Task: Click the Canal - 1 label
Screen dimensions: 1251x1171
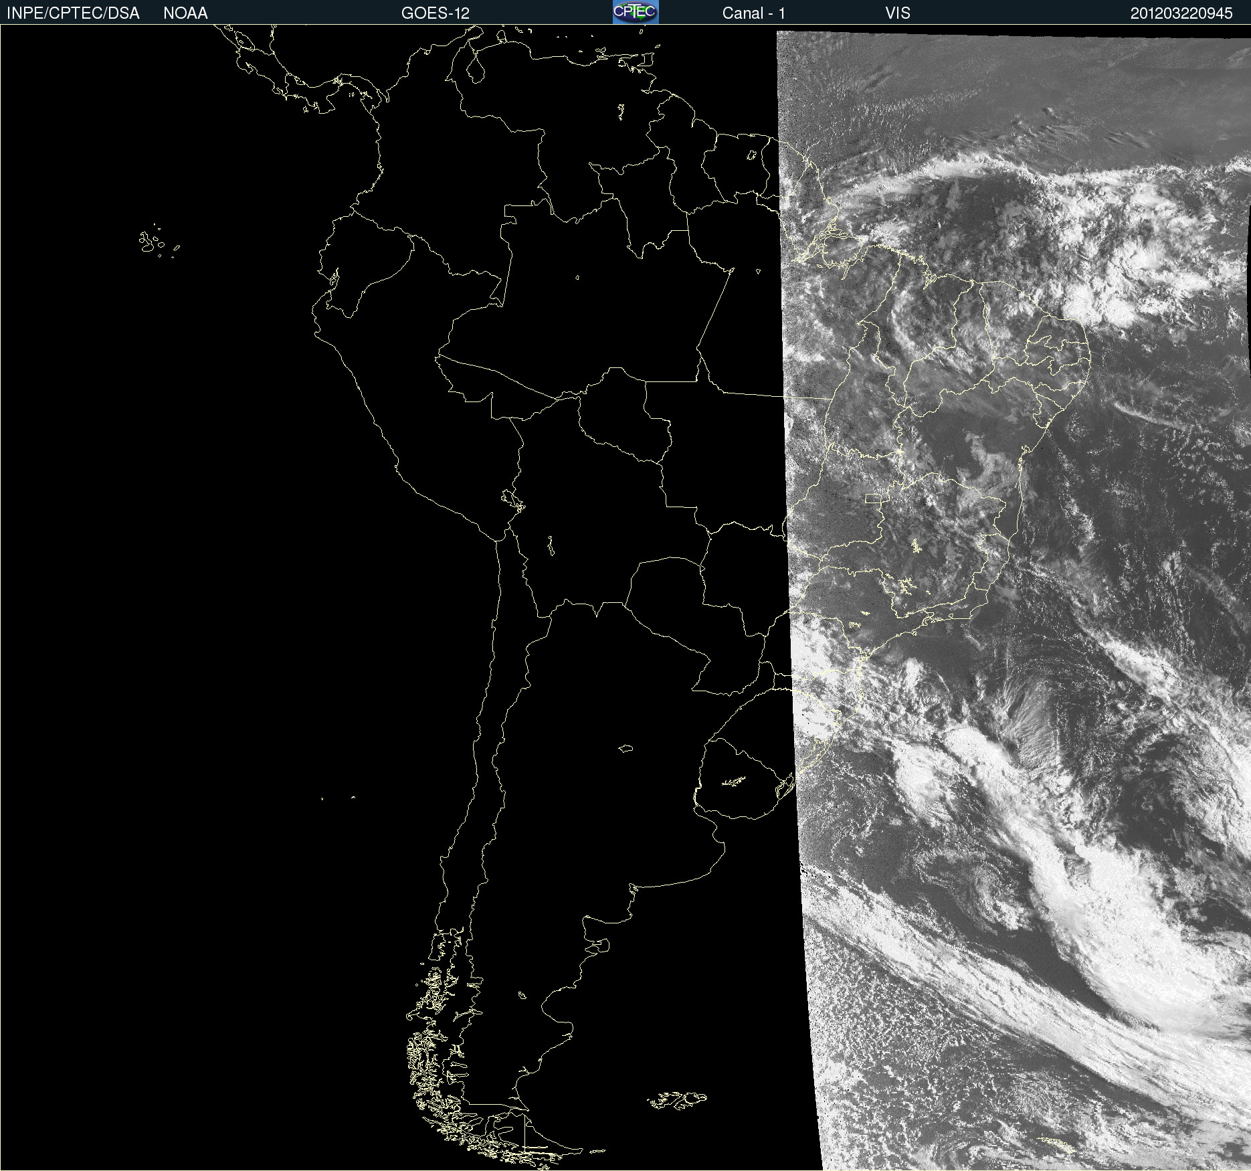Action: pos(754,13)
